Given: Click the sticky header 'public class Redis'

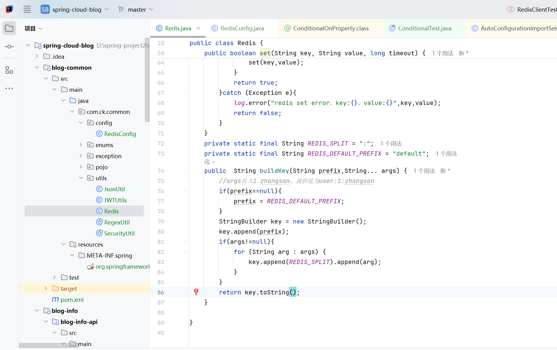Looking at the screenshot, I should click(x=226, y=43).
